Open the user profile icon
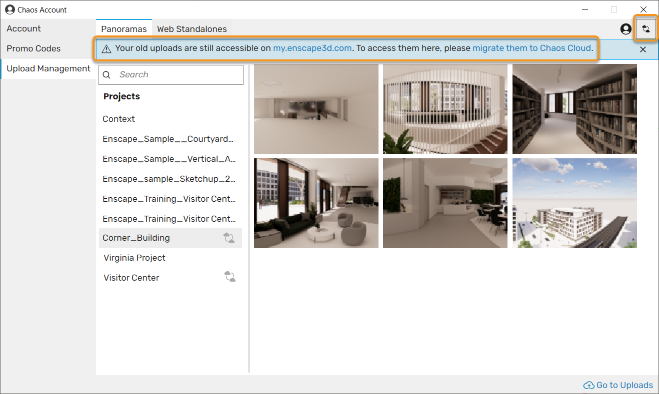Viewport: 659px width, 394px height. [x=625, y=29]
